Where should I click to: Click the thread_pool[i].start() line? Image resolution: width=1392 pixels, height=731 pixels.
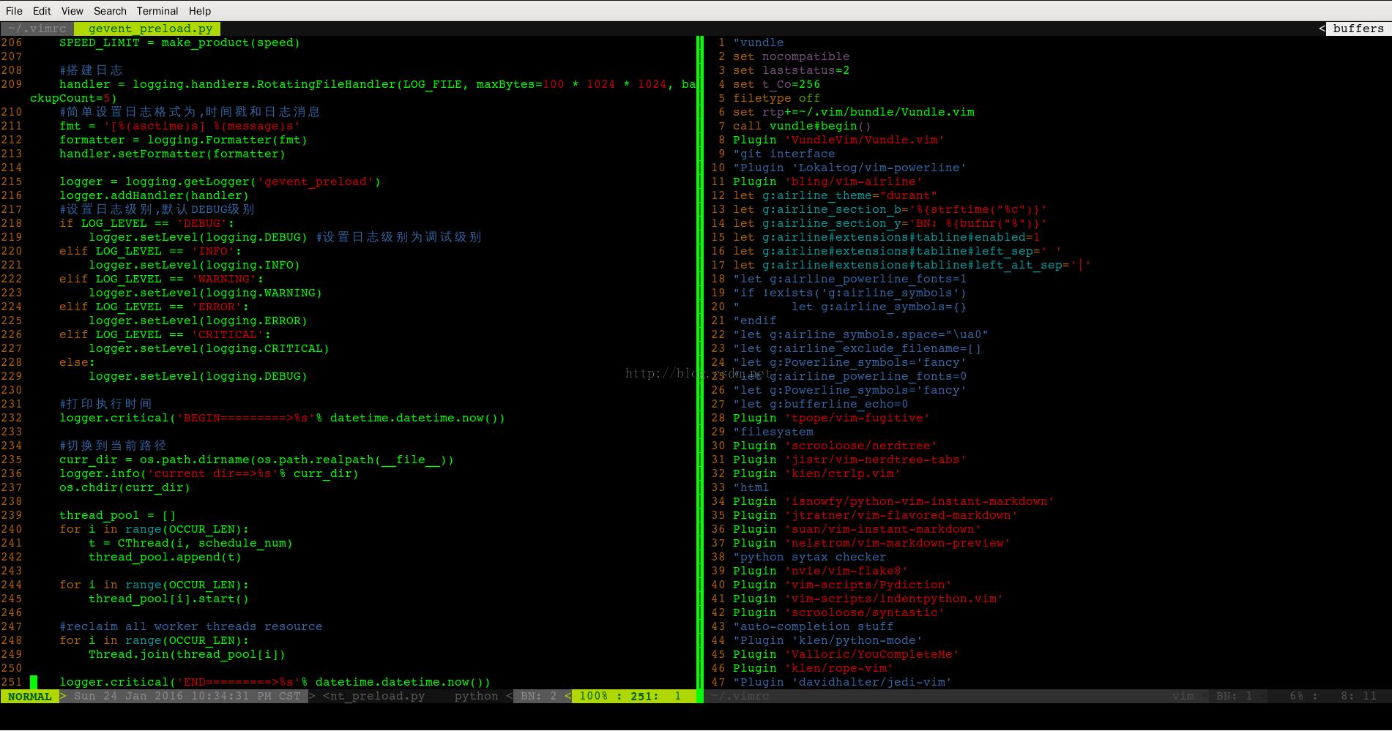(168, 599)
